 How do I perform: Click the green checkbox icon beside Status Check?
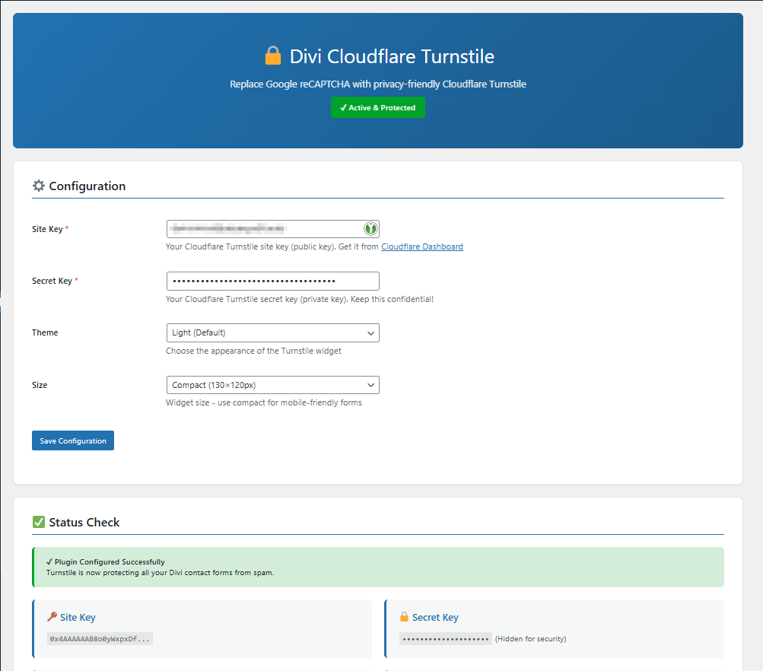pyautogui.click(x=39, y=522)
